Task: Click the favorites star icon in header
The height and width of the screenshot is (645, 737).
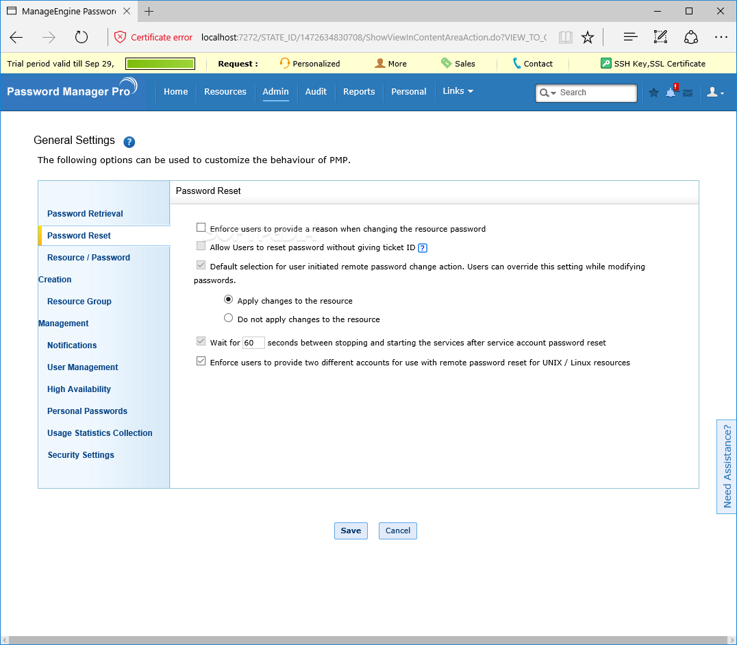Action: point(653,93)
